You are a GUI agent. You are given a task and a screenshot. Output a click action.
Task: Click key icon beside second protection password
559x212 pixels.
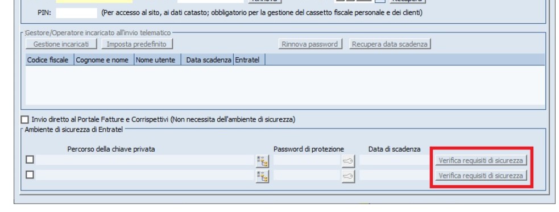click(348, 176)
